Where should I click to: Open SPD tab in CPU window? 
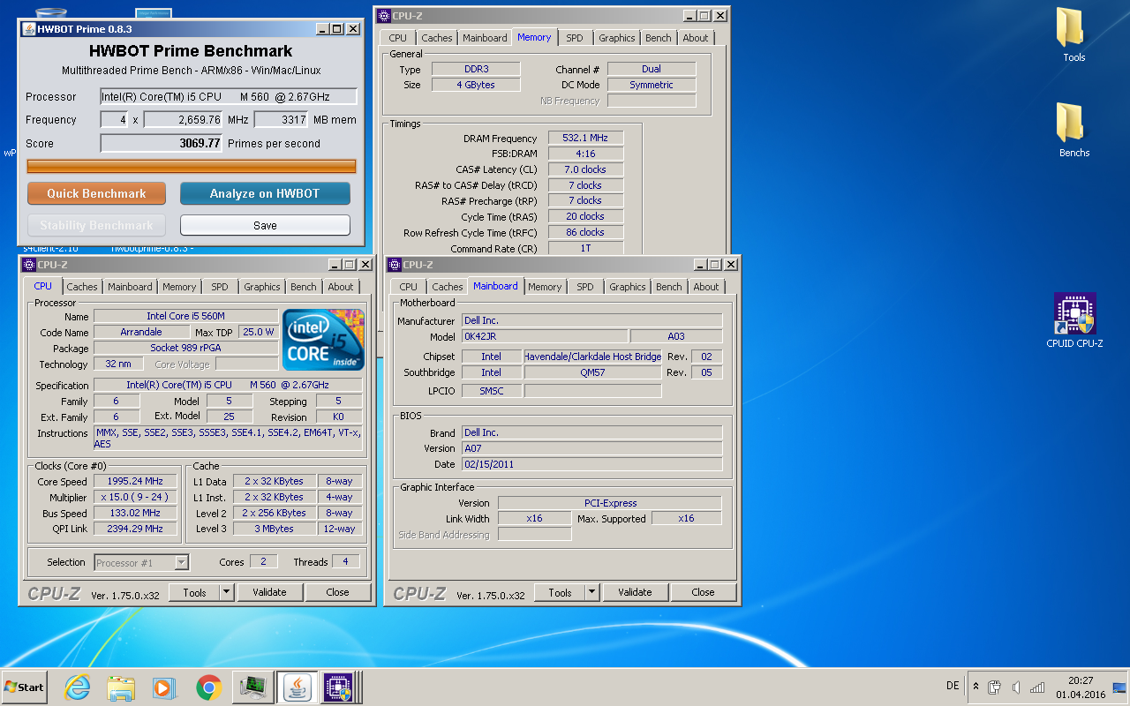coord(220,287)
